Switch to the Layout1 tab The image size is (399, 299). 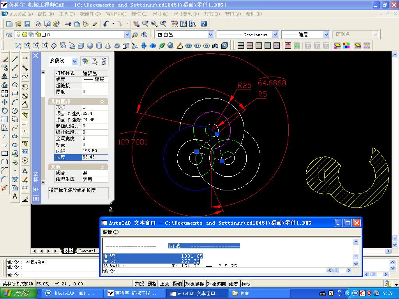click(x=87, y=251)
